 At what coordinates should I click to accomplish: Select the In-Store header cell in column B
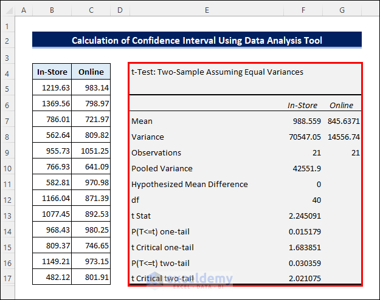coord(52,72)
